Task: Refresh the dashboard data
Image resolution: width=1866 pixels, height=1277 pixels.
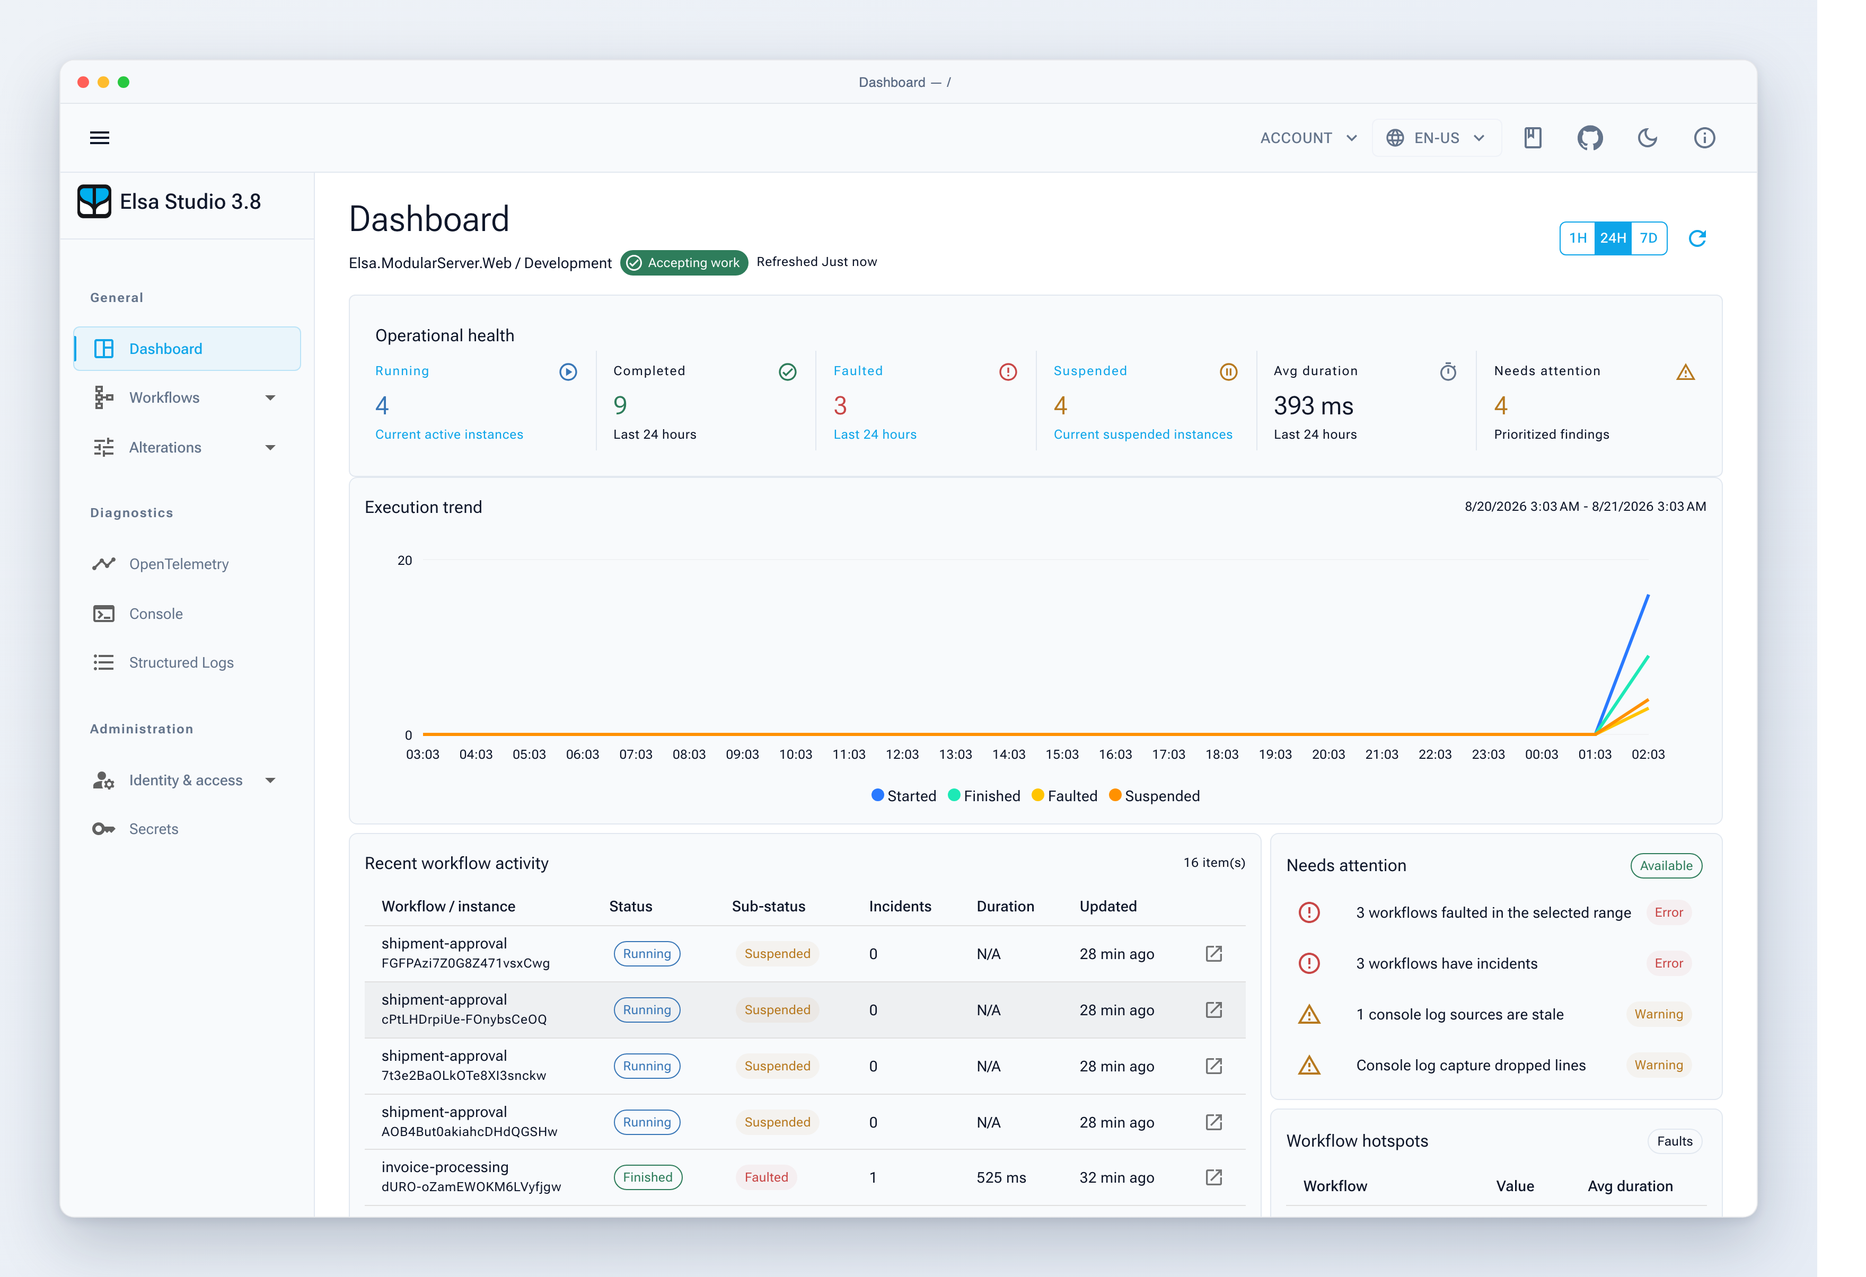Action: (1696, 238)
